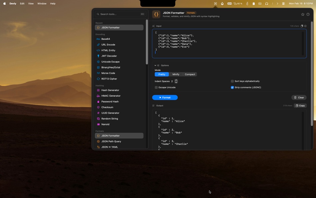Star the JSON Formatter as favorite
The width and height of the screenshot is (316, 198).
[x=303, y=14]
